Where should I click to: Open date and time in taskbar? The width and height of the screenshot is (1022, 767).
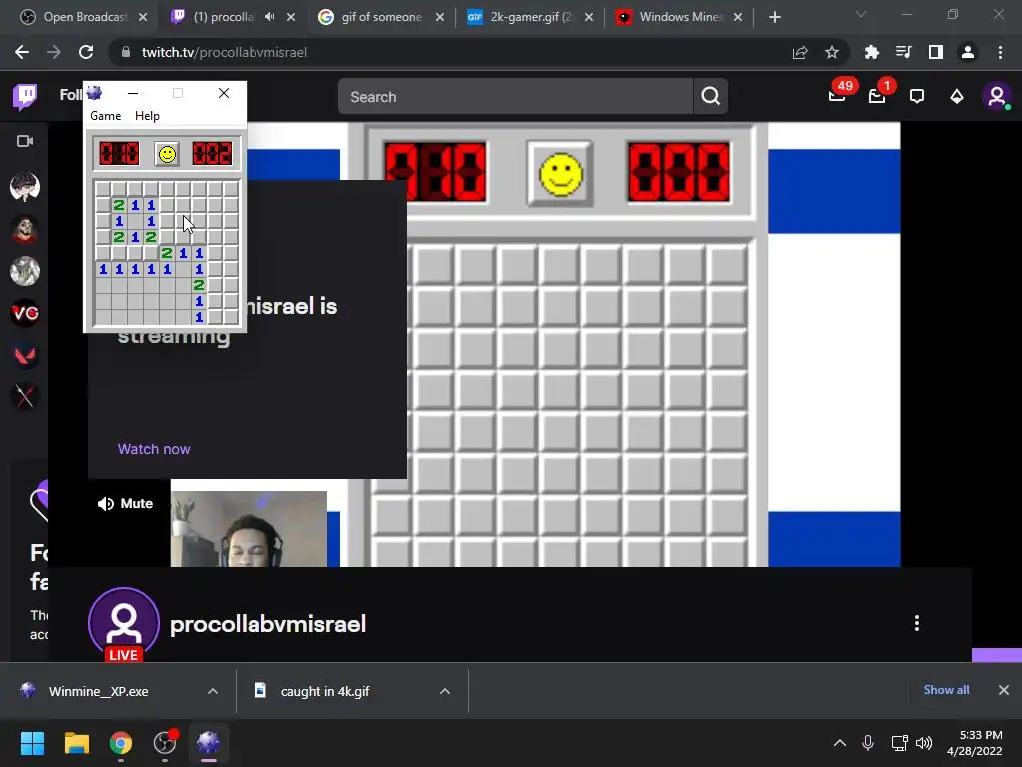(975, 743)
